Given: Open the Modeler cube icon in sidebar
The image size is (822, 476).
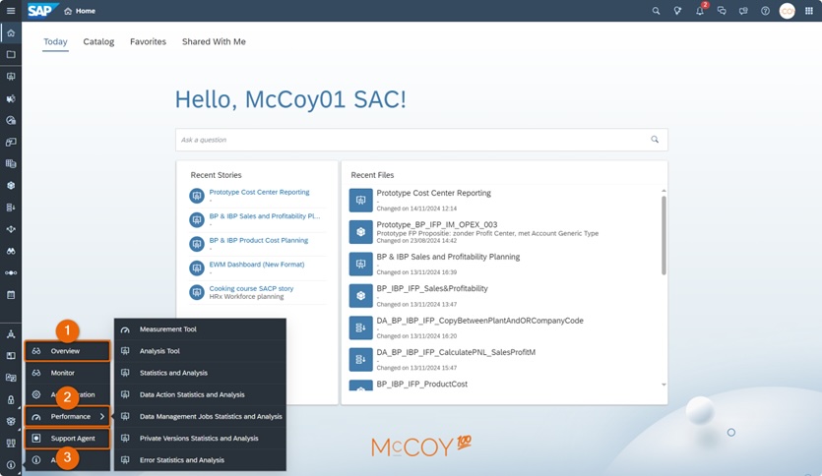Looking at the screenshot, I should pyautogui.click(x=11, y=185).
